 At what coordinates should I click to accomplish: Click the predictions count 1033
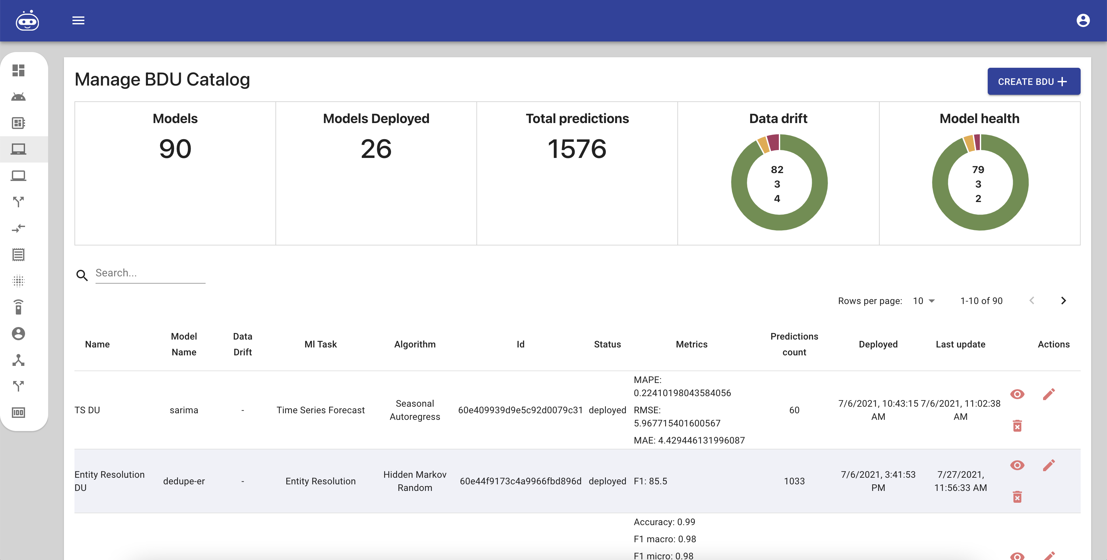pyautogui.click(x=794, y=481)
